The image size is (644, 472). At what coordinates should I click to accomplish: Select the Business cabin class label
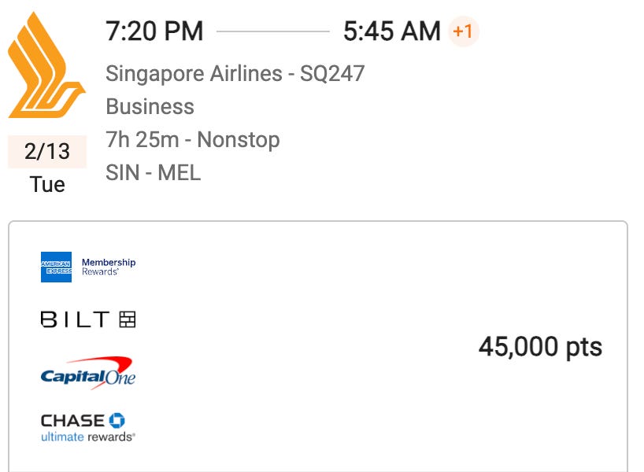click(x=150, y=106)
